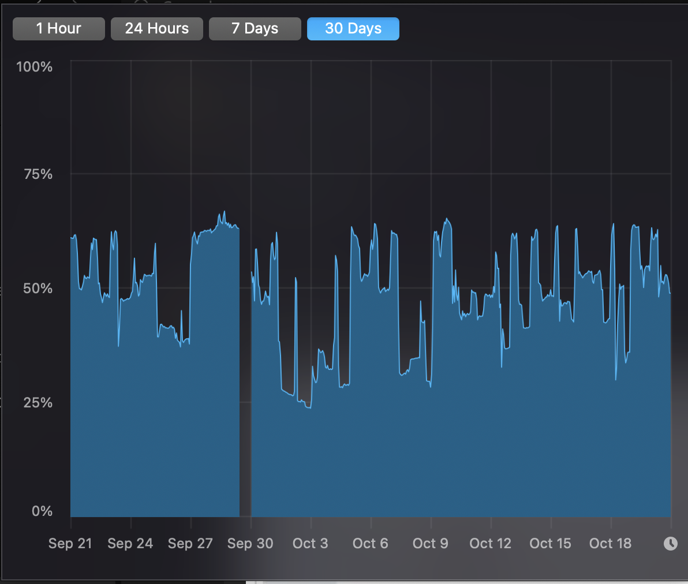Viewport: 688px width, 584px height.
Task: Click the 75% axis label
Action: [x=38, y=174]
